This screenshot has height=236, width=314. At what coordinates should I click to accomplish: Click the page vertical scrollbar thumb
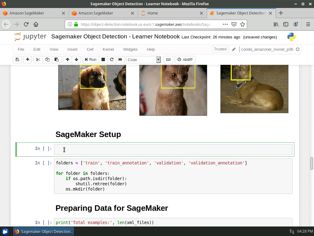tap(312, 163)
